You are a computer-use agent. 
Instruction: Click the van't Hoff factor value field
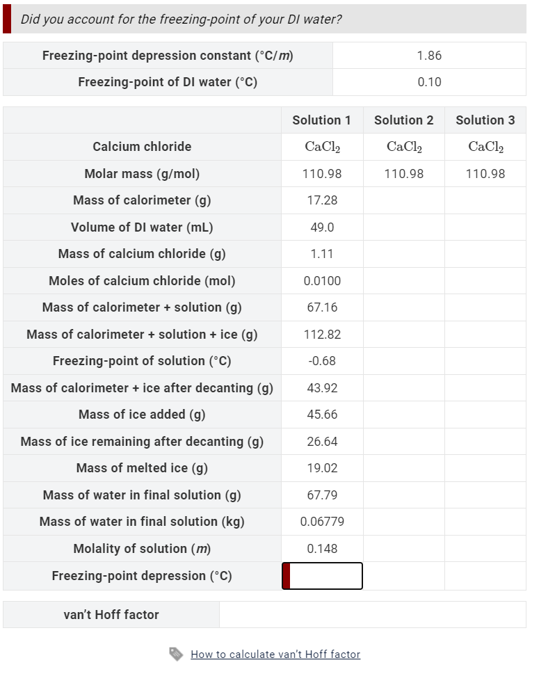click(373, 615)
